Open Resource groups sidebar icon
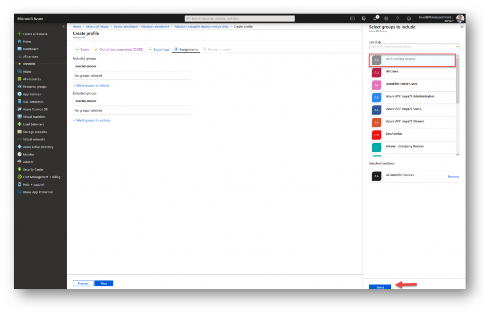Screen dimensions: 484x313 tap(19, 87)
